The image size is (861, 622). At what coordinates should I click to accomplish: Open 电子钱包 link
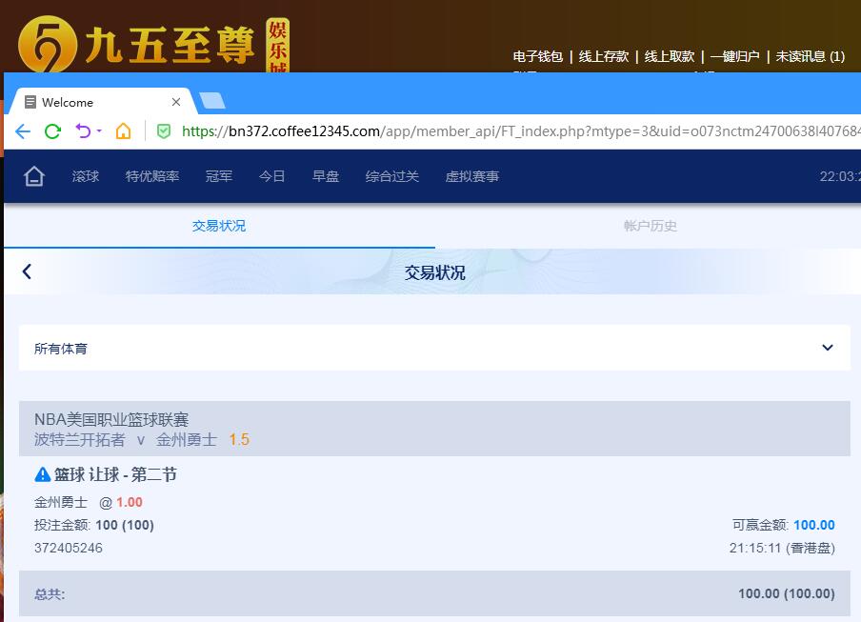pos(537,56)
